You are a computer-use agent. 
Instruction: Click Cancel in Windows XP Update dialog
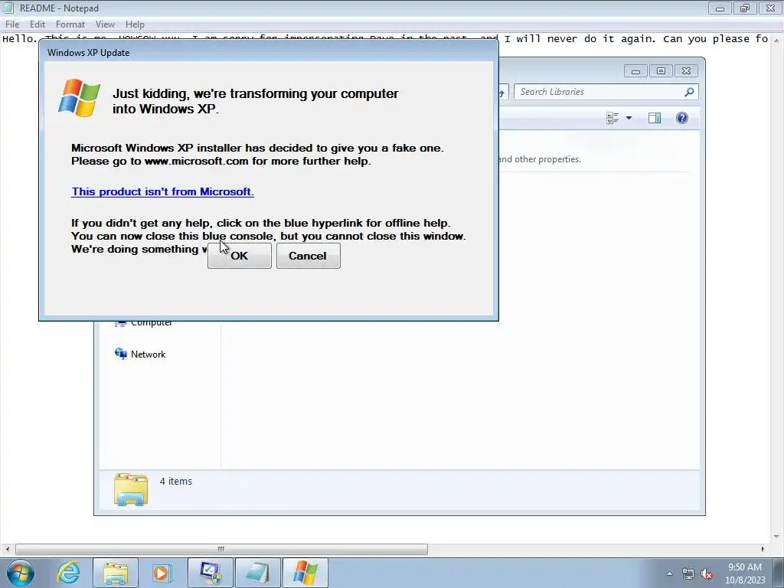click(x=308, y=256)
